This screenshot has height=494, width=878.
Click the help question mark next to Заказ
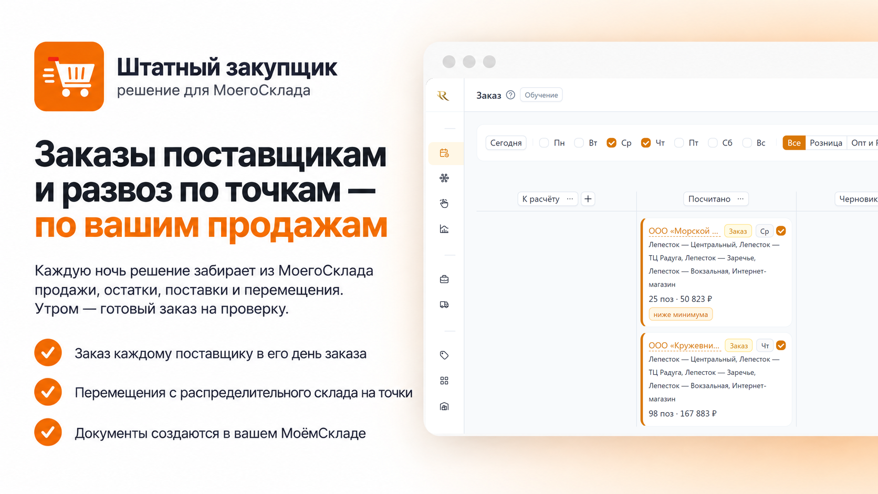(510, 95)
